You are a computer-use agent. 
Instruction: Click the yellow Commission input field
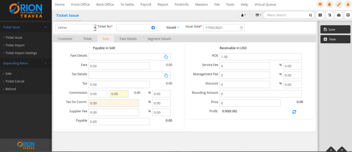click(119, 94)
